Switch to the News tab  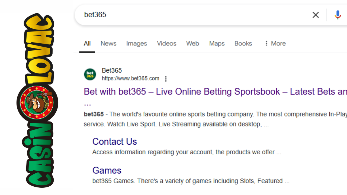point(108,43)
